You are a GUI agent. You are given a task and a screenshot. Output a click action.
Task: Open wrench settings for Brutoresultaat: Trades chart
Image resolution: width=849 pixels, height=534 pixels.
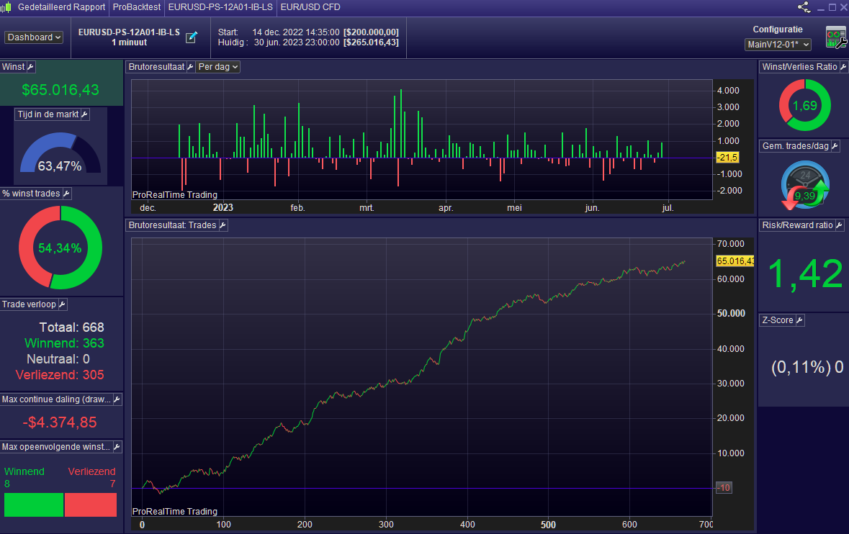point(223,225)
